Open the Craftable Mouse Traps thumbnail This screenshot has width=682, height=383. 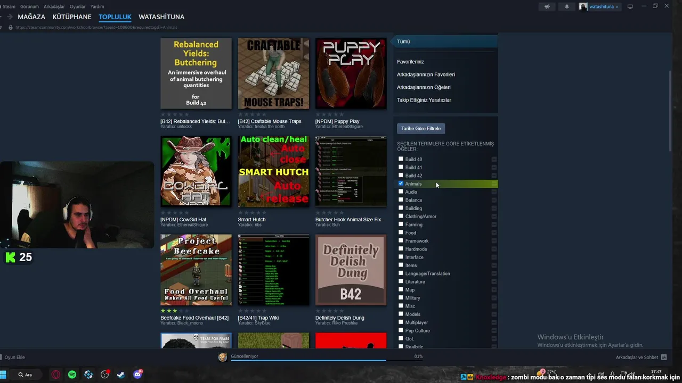(273, 73)
